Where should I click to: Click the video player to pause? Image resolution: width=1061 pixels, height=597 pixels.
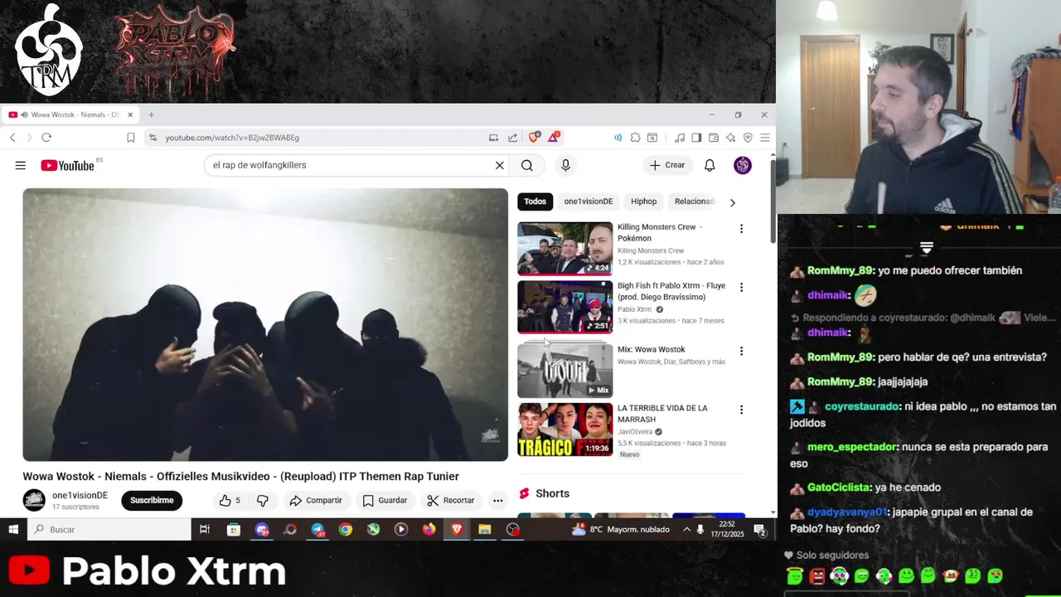tap(265, 324)
